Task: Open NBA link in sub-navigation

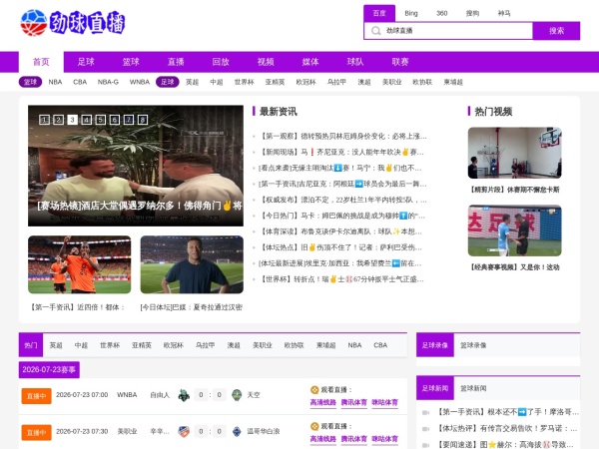Action: 55,82
